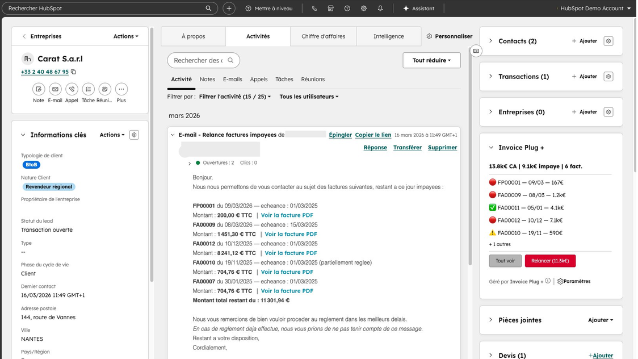The height and width of the screenshot is (359, 638).
Task: Create a Note for Carat S.a.r.l
Action: click(x=38, y=89)
